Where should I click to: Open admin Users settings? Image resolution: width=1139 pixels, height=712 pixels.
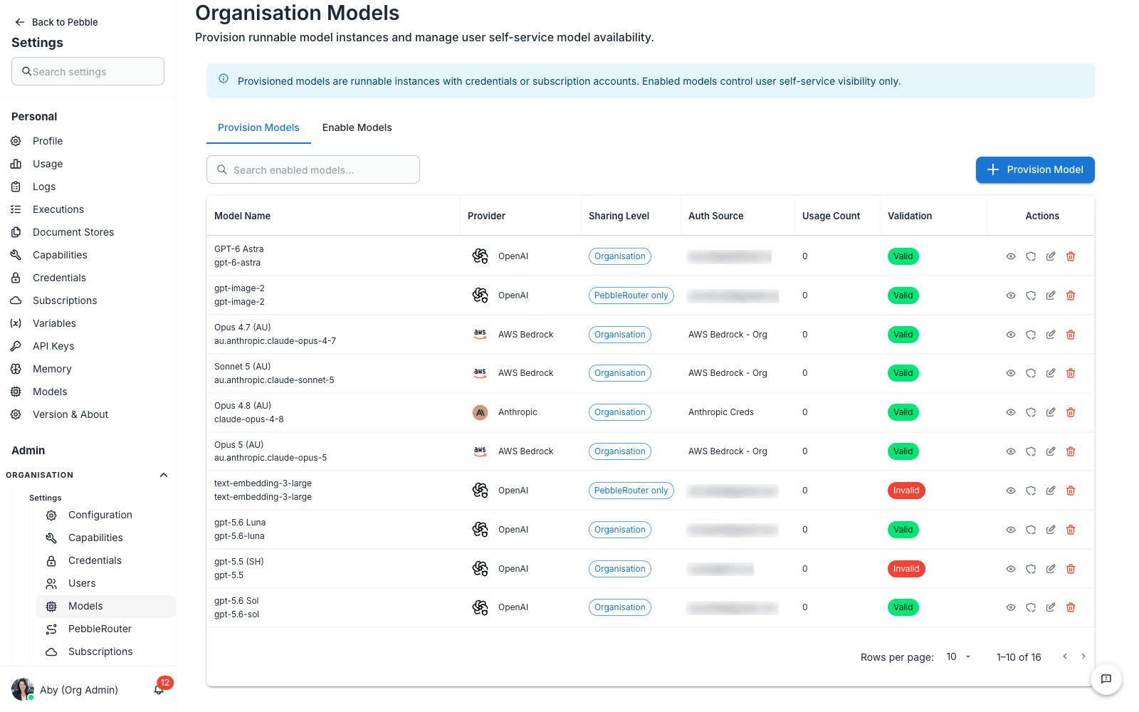coord(105,583)
